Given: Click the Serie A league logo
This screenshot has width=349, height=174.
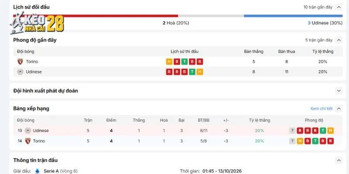Looking at the screenshot, I should (x=38, y=171).
